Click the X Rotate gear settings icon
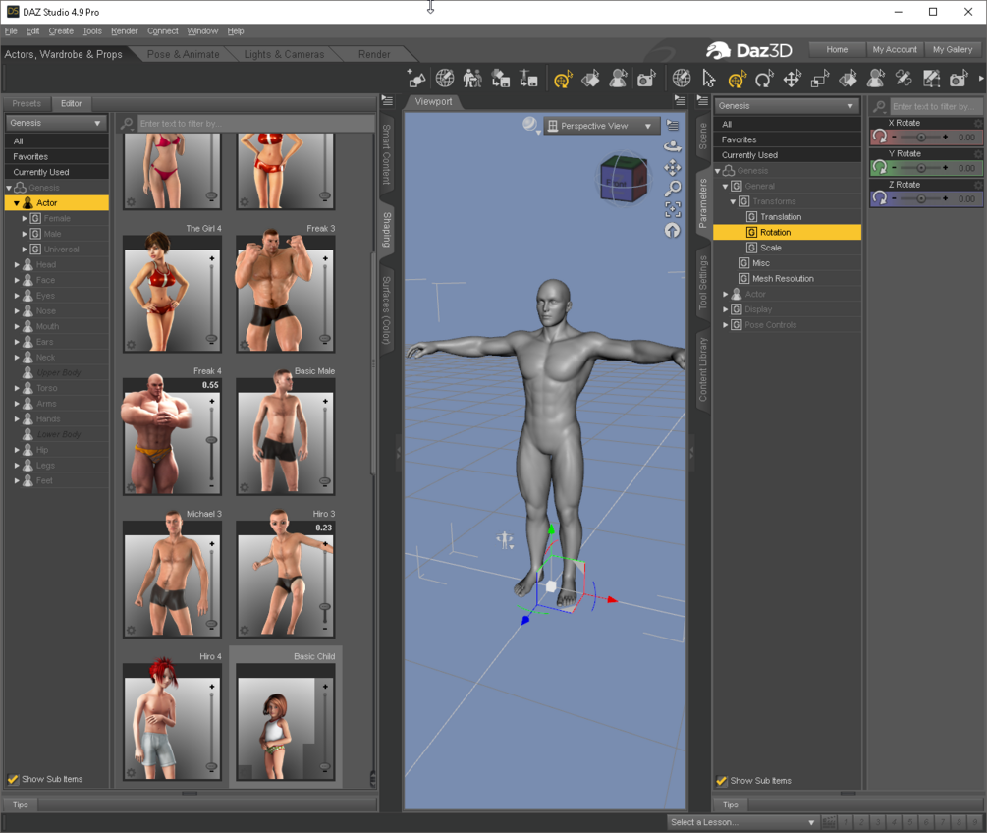The image size is (987, 833). (x=978, y=123)
